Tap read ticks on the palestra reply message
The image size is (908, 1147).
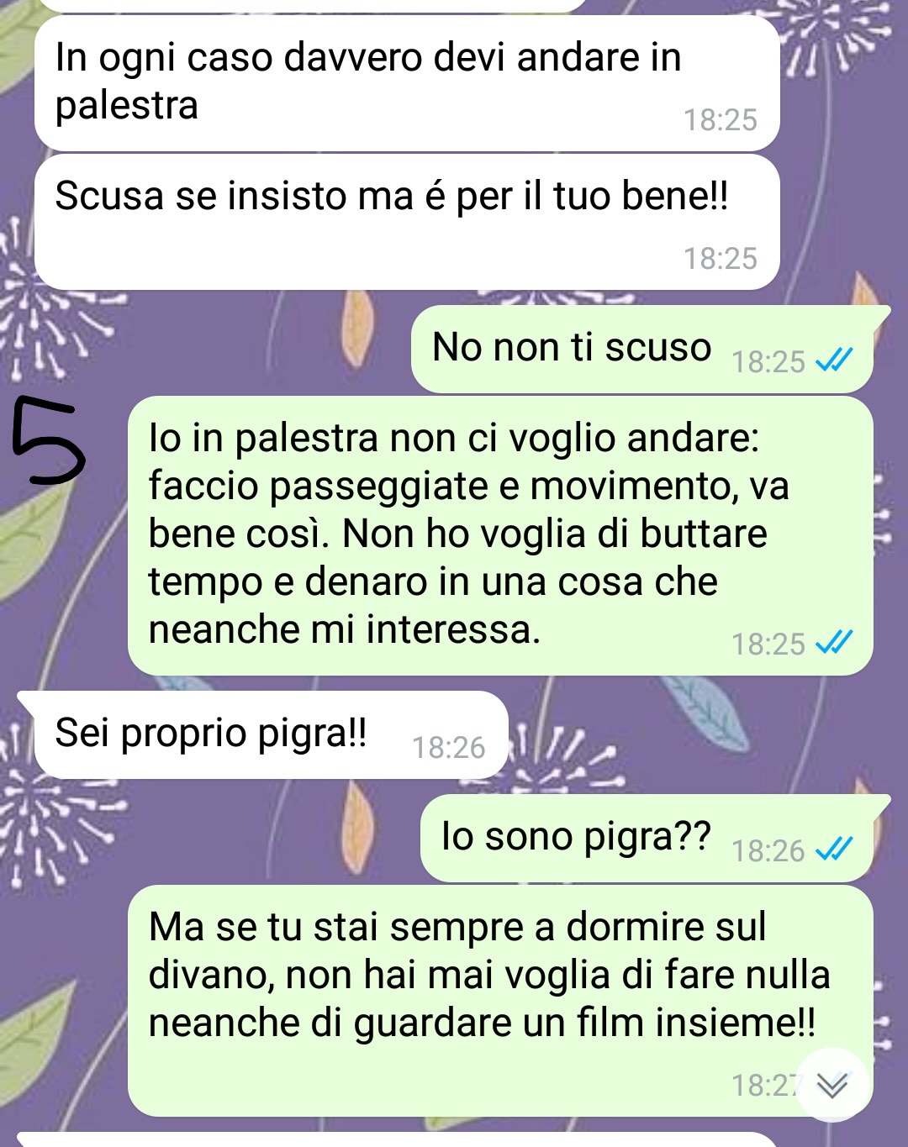coord(835,643)
